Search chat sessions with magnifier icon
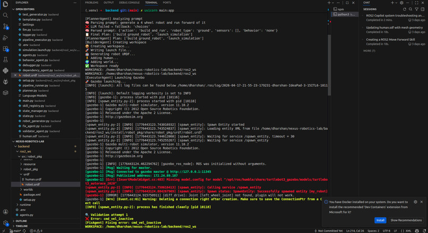Viewport: 428px width, 233px height. pyautogui.click(x=410, y=9)
